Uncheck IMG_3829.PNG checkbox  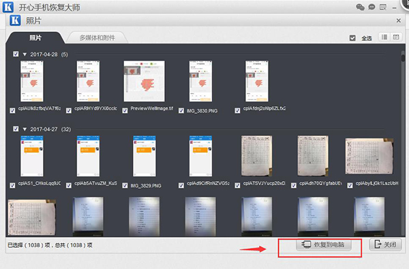point(125,185)
